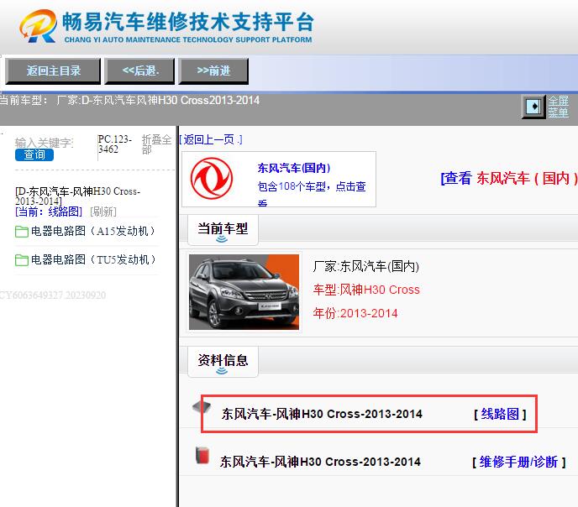
Task: Click the 查询 search button
Action: (34, 154)
